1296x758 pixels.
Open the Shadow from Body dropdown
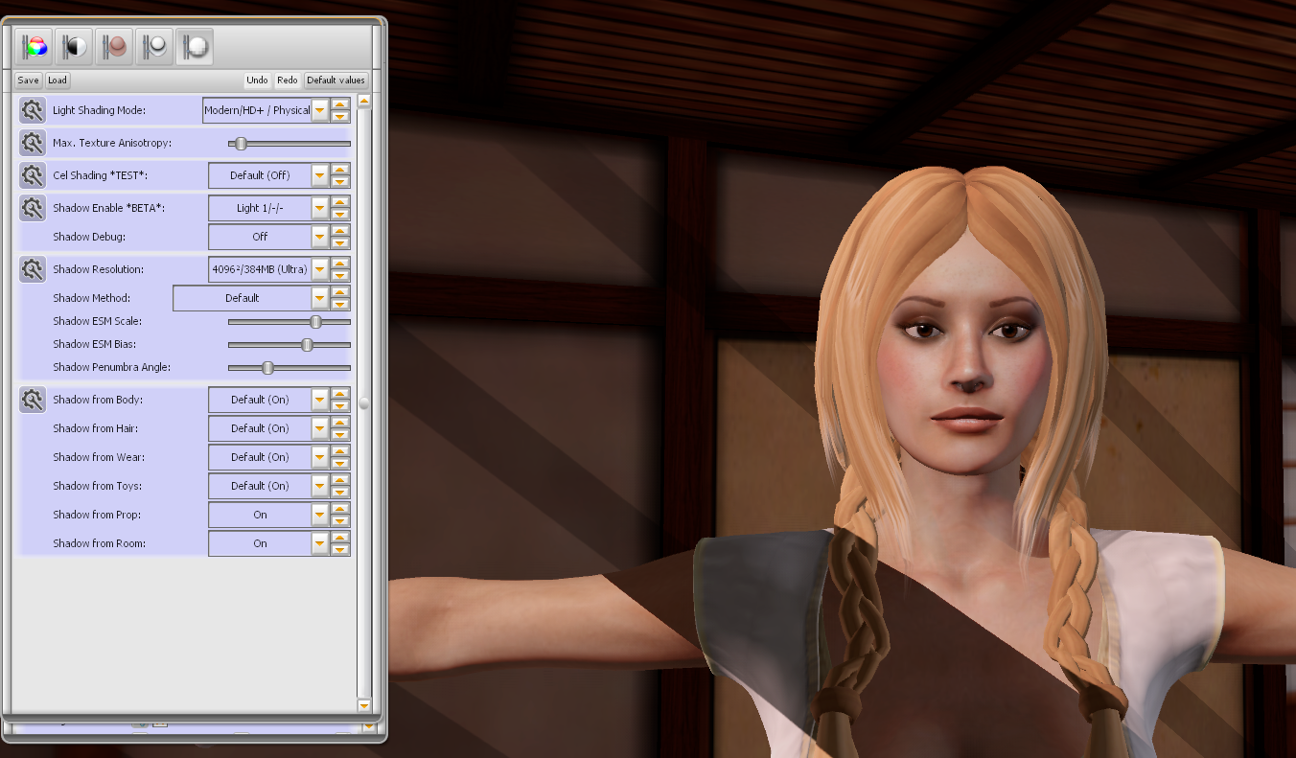[x=320, y=400]
